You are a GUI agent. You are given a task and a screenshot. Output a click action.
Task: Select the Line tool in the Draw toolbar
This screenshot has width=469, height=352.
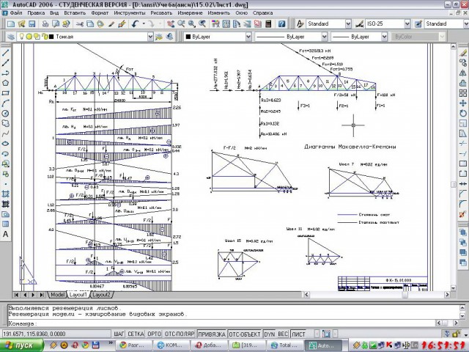point(5,53)
